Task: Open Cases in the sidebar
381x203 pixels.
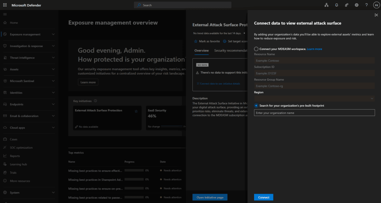Action: [14, 139]
